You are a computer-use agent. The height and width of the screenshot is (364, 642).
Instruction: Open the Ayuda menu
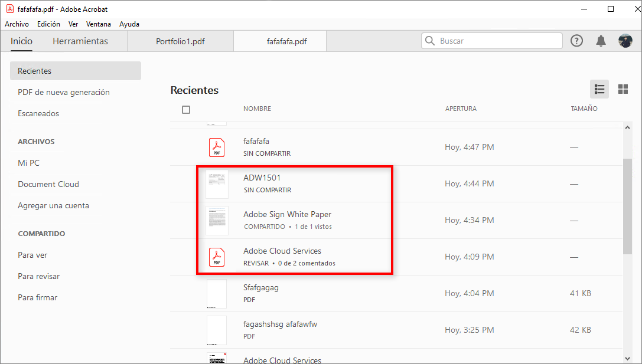click(x=129, y=24)
